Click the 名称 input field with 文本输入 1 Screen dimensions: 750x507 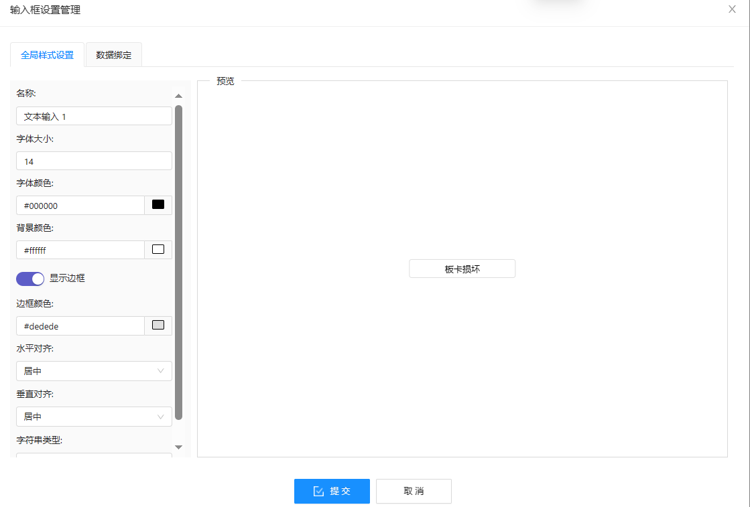point(94,116)
